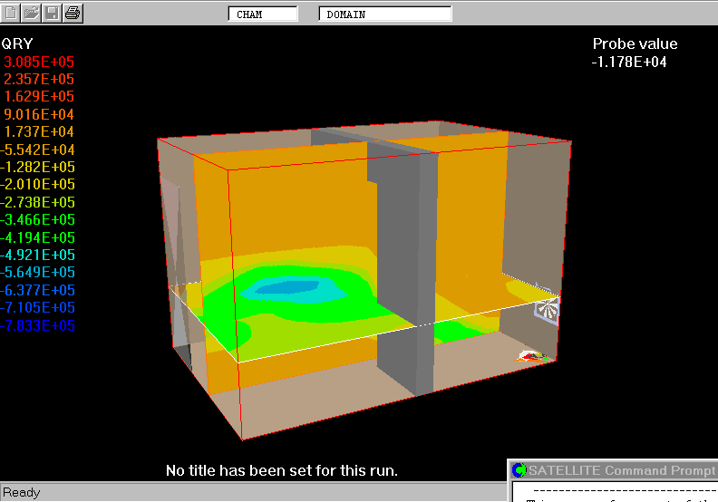
Task: Click the green -3.466E+05 legend value
Action: tap(38, 220)
